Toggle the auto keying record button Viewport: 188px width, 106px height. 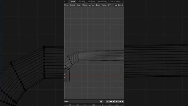tap(101, 101)
